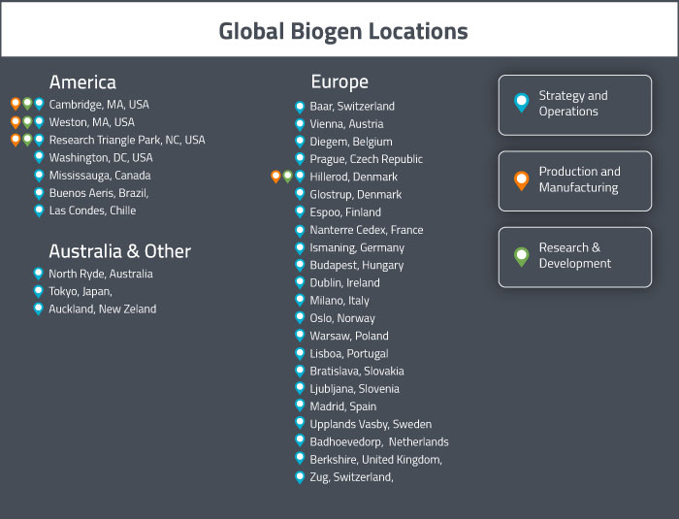Click the blue pin beside Baar, Switzerland

tap(300, 108)
